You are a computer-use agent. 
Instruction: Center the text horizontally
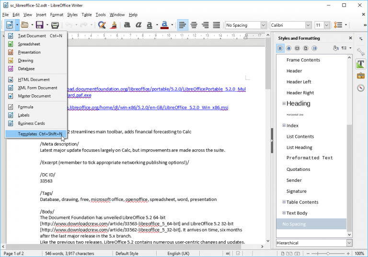coord(194,25)
